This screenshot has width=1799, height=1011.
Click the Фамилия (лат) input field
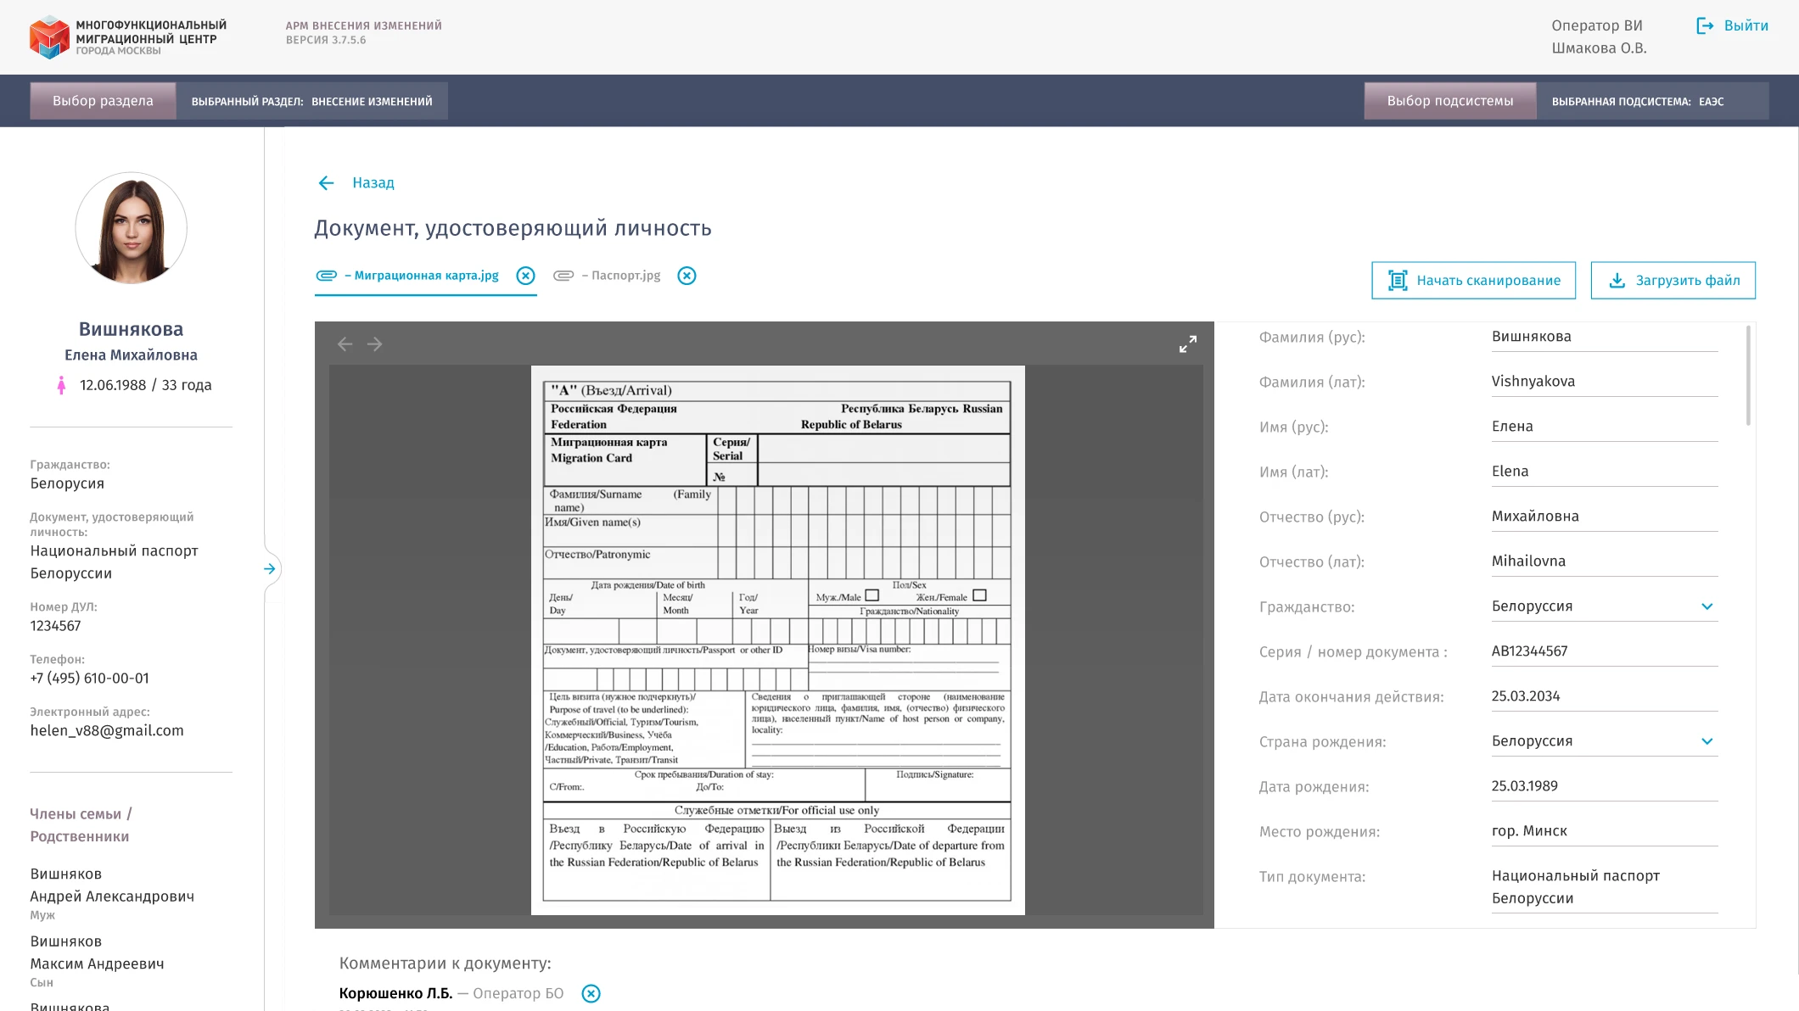(1603, 382)
